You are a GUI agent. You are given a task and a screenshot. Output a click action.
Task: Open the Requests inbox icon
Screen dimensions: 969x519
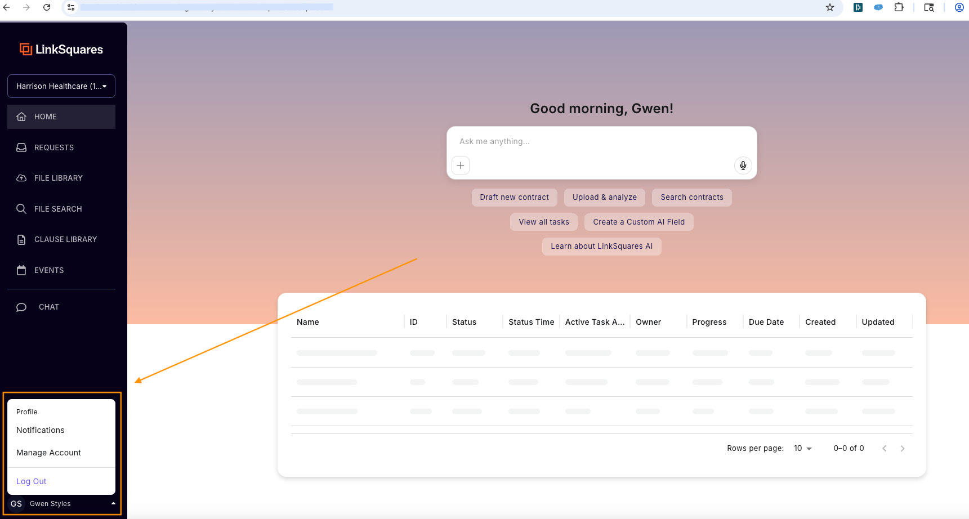[x=21, y=147]
